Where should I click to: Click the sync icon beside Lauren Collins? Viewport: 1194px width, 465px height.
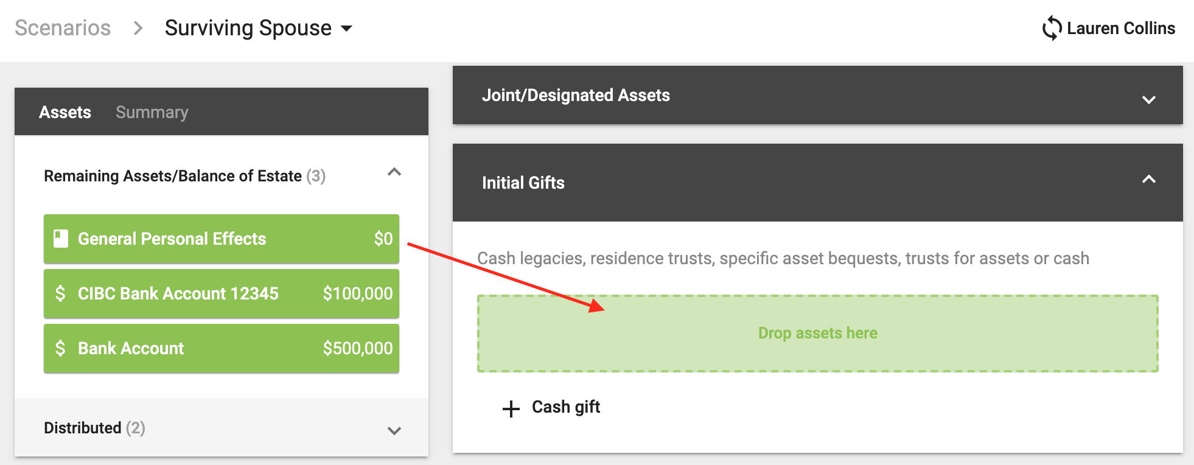(1052, 28)
